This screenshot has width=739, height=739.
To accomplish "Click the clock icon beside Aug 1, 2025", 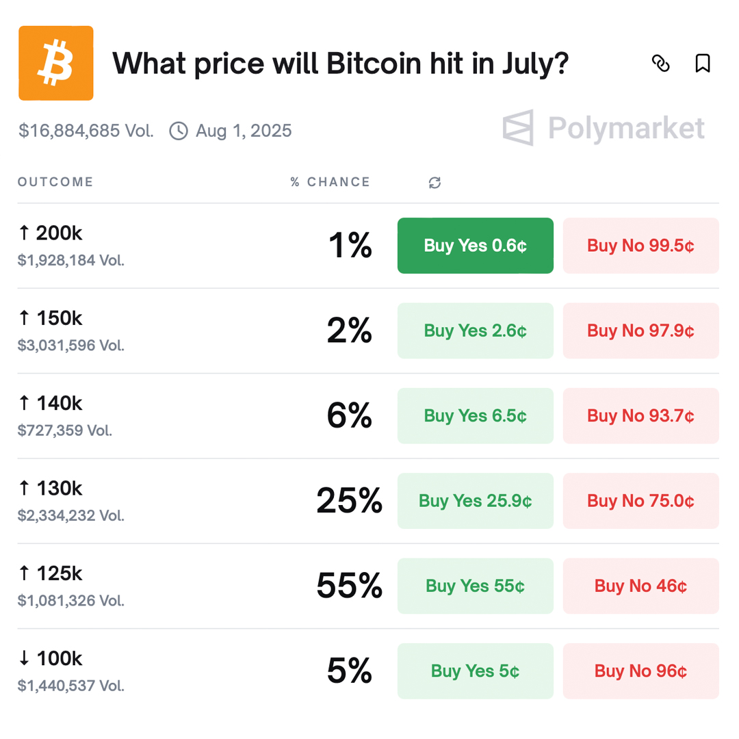I will click(x=179, y=131).
